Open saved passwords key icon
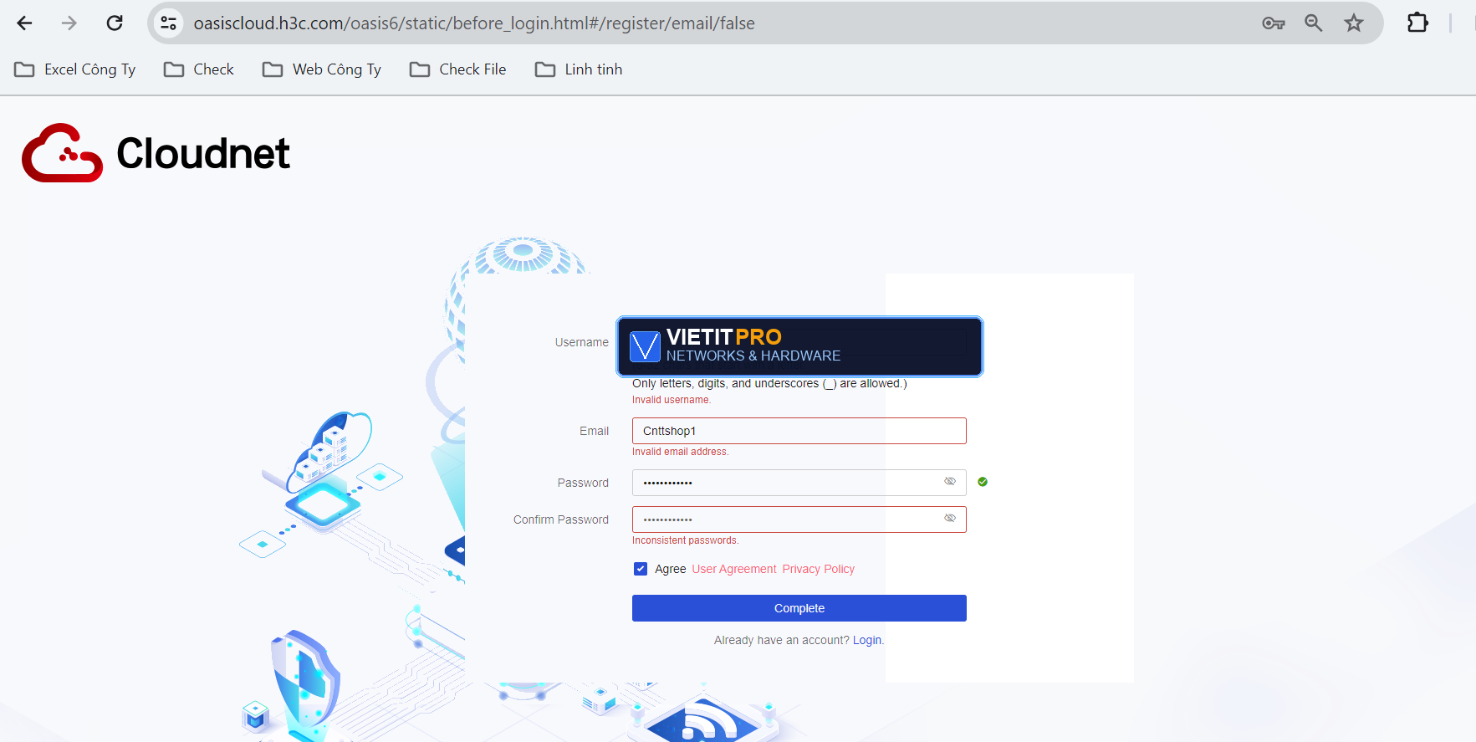This screenshot has width=1476, height=742. (1273, 23)
